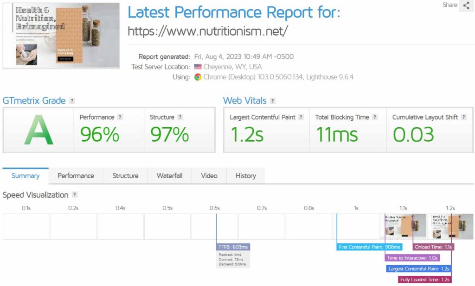Click help icon next to Web Vitals
Screen dimensions: 475x286
pyautogui.click(x=273, y=101)
